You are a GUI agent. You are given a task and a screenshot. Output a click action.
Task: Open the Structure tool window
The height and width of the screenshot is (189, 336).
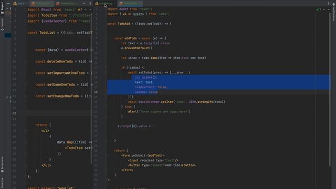(2, 183)
